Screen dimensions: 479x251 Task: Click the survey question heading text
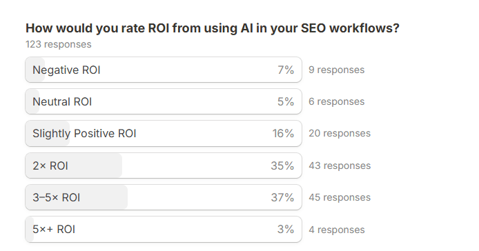tap(213, 28)
